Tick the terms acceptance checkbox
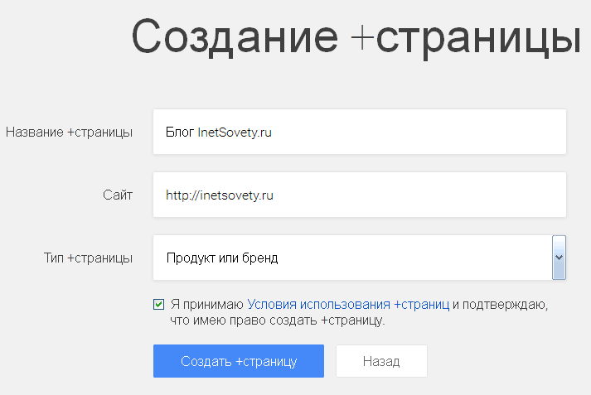This screenshot has height=395, width=591. coord(158,304)
